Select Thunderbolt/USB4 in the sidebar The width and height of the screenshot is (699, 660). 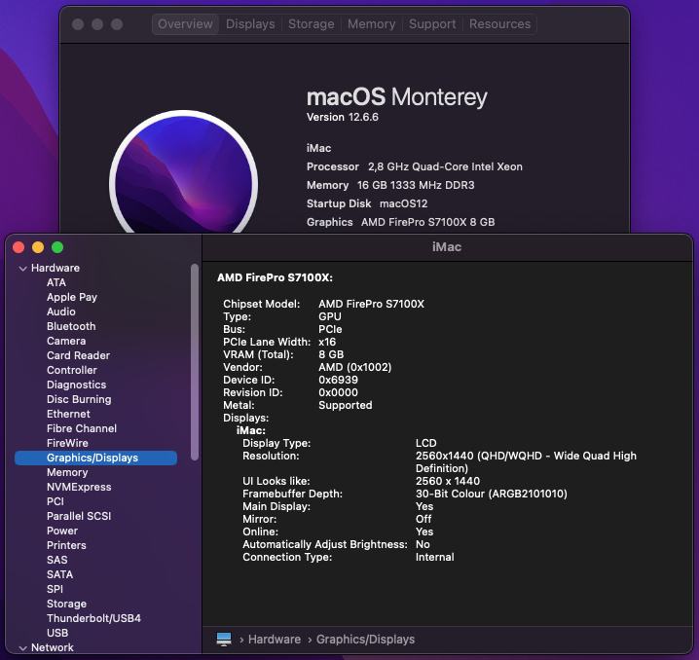tap(93, 618)
